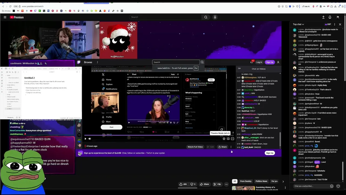
Task: Click Watch Full Video button
Action: coord(195,147)
